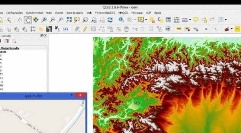Click the grid hash plugin icon
The height and width of the screenshot is (133, 241).
(33, 29)
